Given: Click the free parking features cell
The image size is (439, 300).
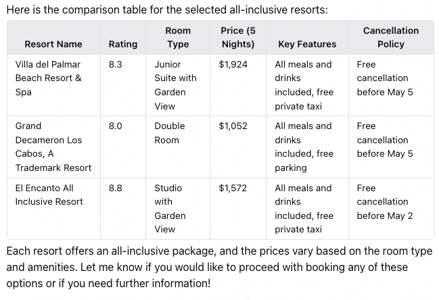Looking at the screenshot, I should coord(304,147).
